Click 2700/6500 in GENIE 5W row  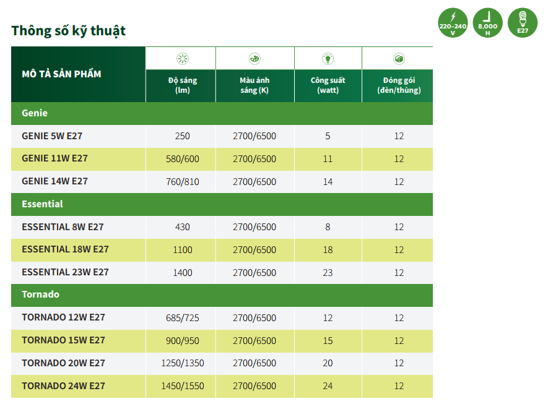(x=255, y=136)
